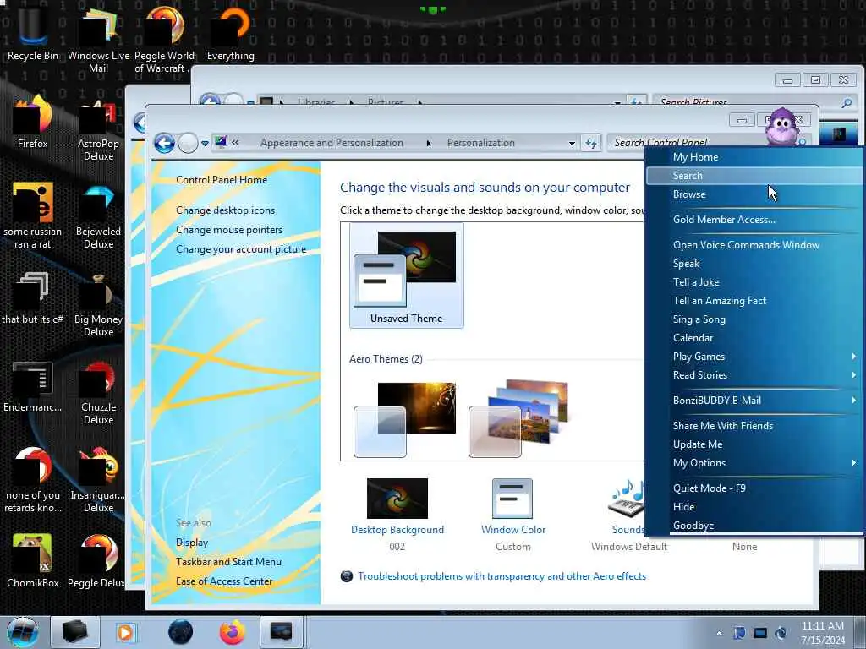The image size is (866, 649).
Task: Select the Unsaved Theme thumbnail
Action: coord(407,276)
